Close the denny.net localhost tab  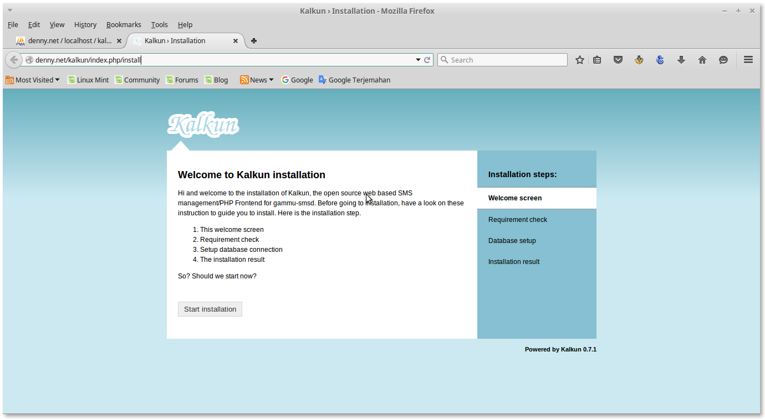click(119, 41)
